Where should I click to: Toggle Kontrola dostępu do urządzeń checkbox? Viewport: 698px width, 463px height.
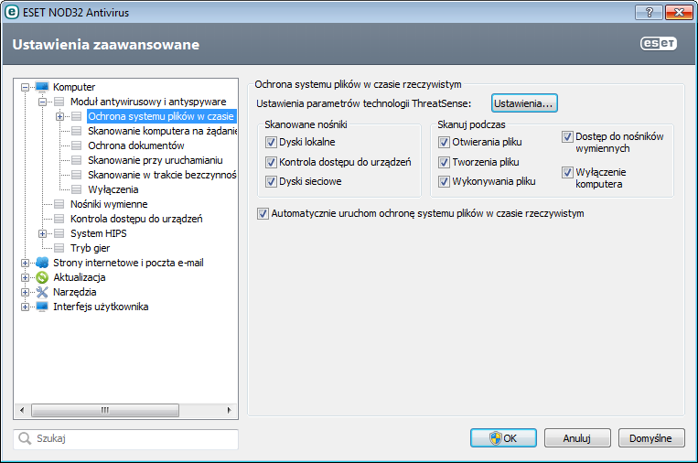[271, 162]
